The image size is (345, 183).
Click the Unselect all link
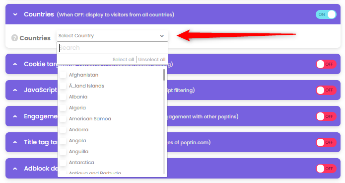(152, 60)
